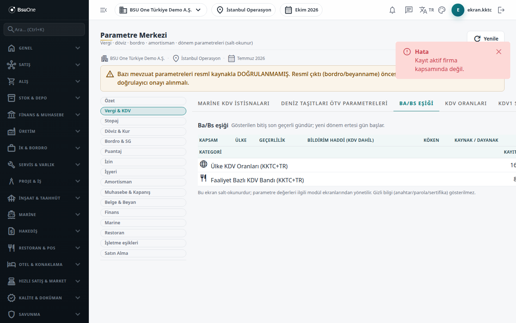Screen dimensions: 516x323
Task: Open notifications bell icon
Action: click(x=392, y=10)
